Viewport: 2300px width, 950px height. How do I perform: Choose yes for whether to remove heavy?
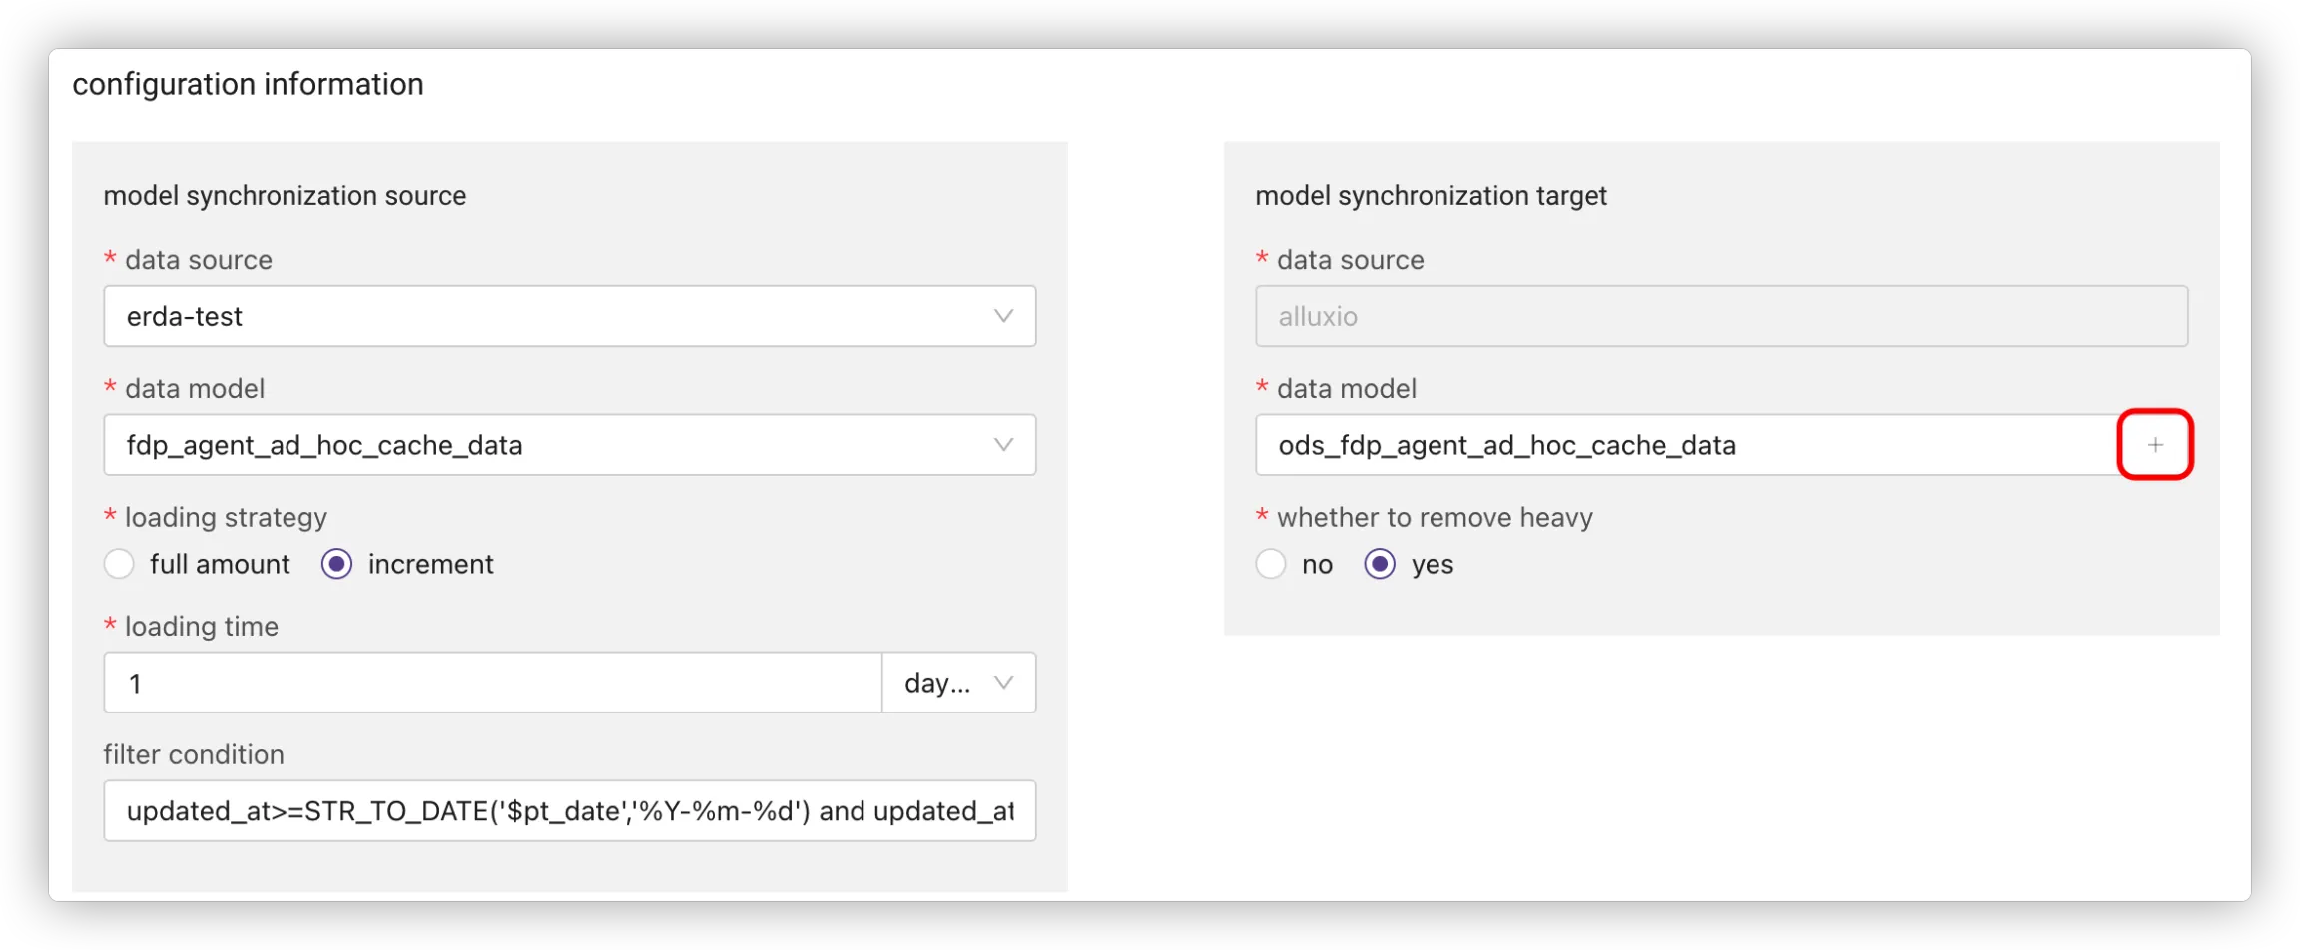click(1380, 564)
